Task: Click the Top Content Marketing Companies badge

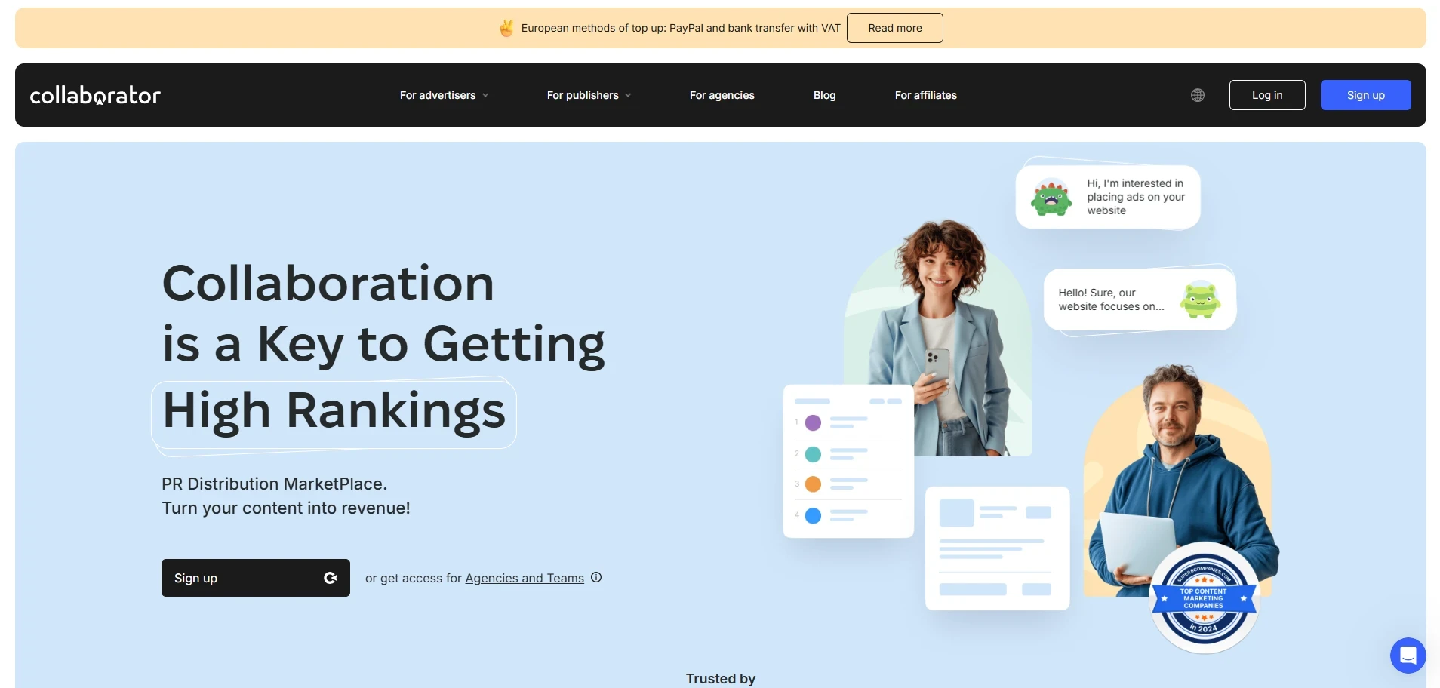Action: [1205, 598]
